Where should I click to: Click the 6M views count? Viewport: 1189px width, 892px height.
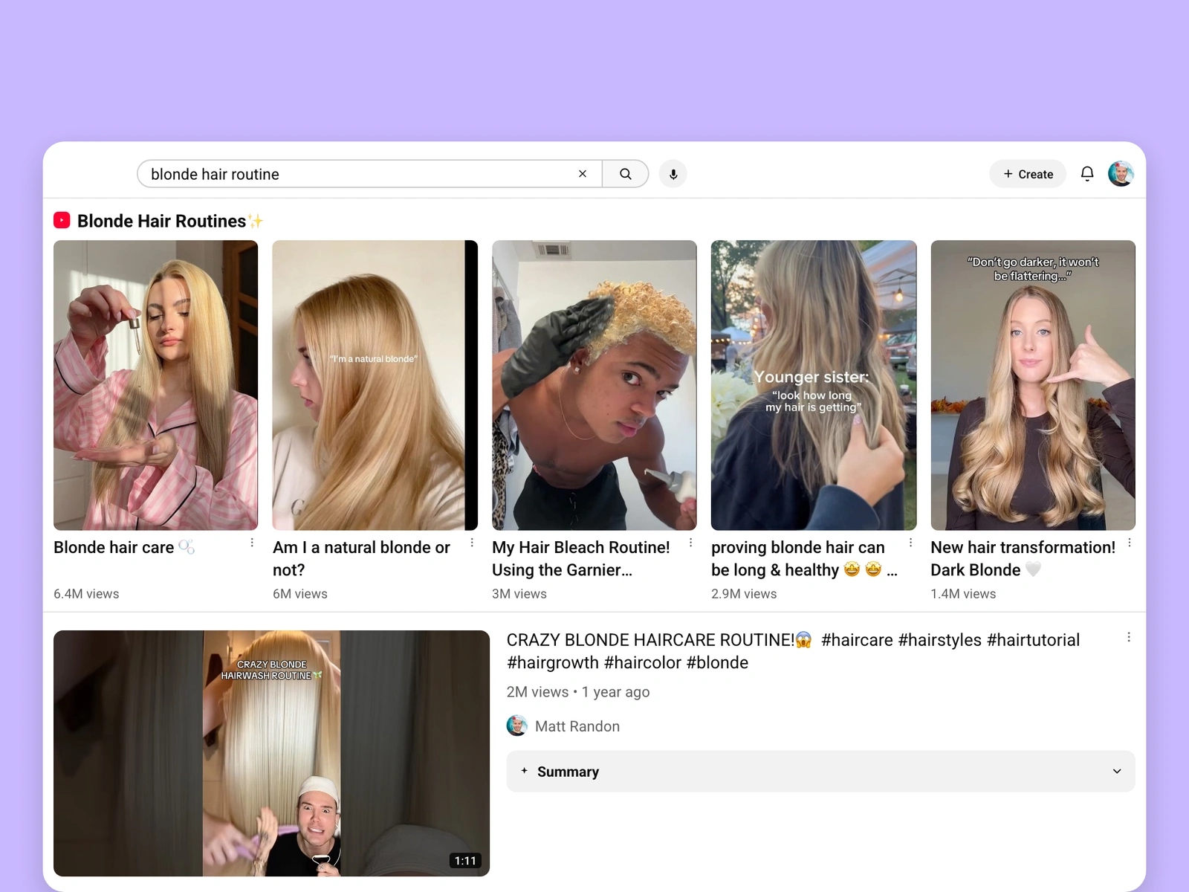pyautogui.click(x=300, y=594)
